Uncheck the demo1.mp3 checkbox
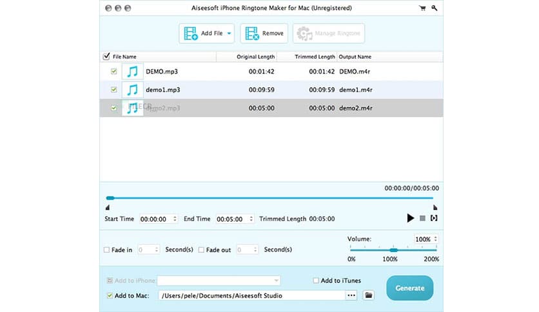This screenshot has width=539, height=312. (x=113, y=90)
